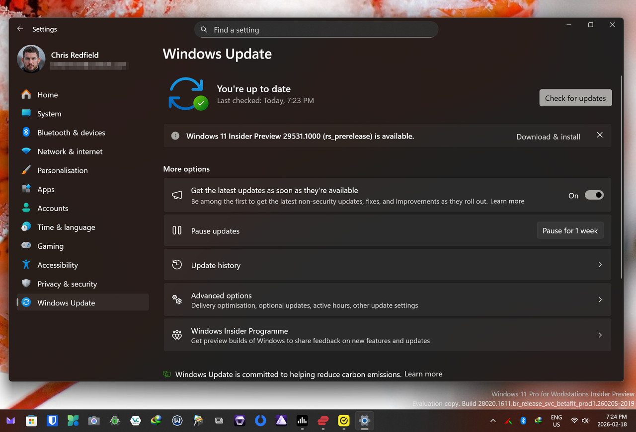The height and width of the screenshot is (432, 636).
Task: Open the red ExpressVPN icon on taskbar
Action: coord(323,421)
